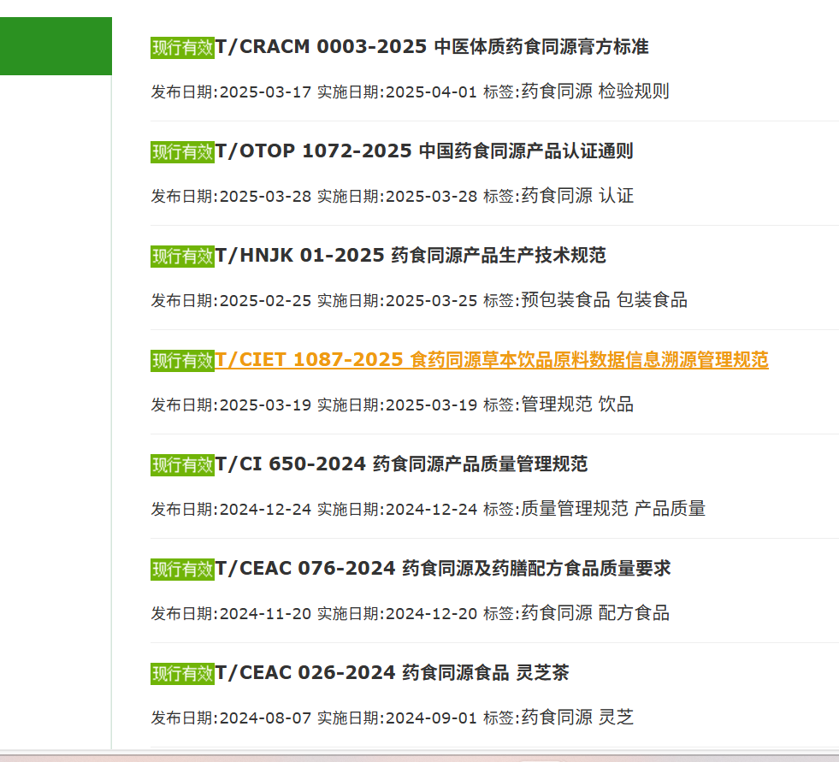Image resolution: width=839 pixels, height=762 pixels.
Task: Click the green sidebar block
Action: pyautogui.click(x=56, y=46)
